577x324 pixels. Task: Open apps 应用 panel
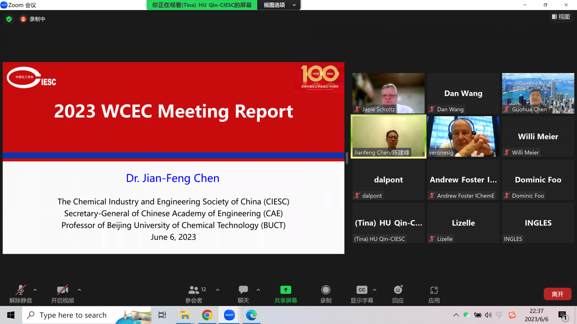pos(434,294)
